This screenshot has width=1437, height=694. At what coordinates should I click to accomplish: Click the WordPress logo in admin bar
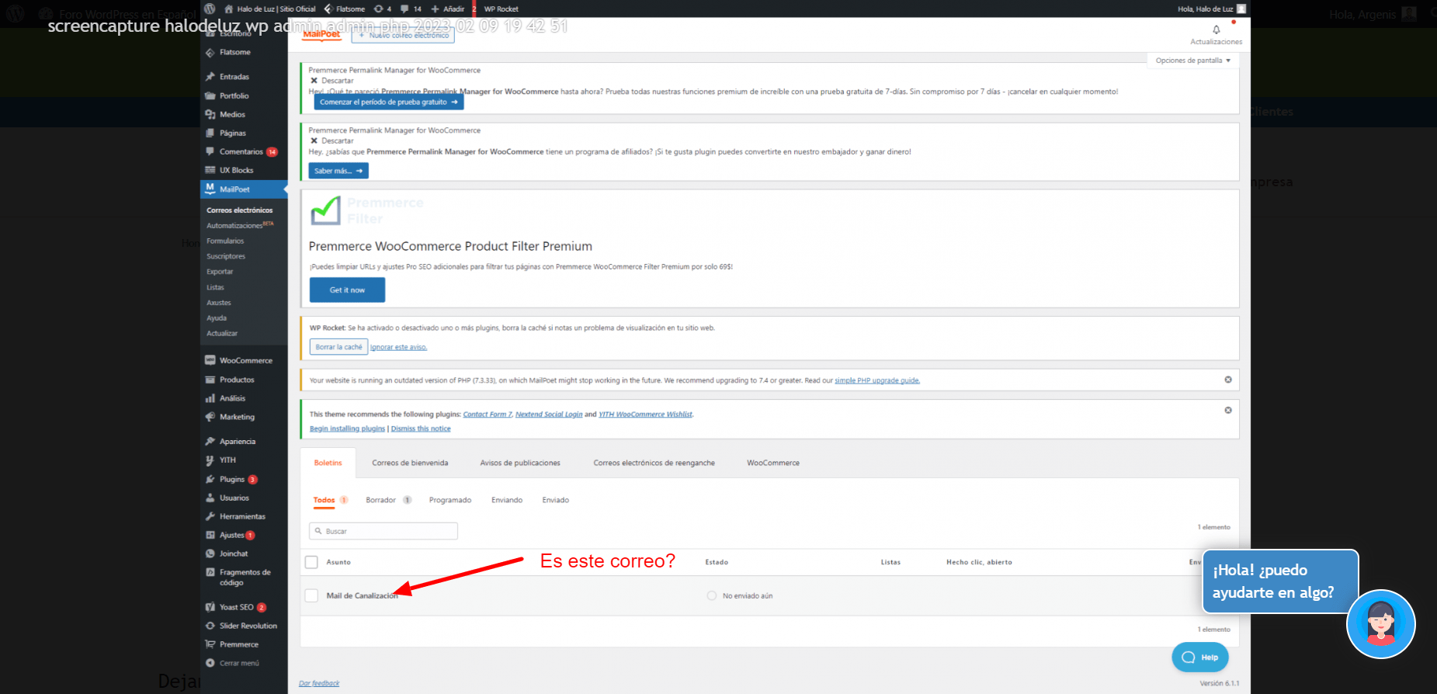pos(210,9)
